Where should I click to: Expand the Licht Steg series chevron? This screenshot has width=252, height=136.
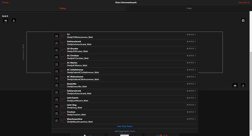(195, 105)
